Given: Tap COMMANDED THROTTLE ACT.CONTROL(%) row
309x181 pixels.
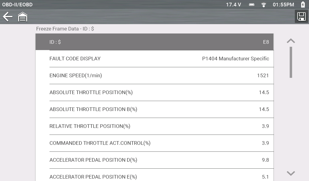Looking at the screenshot, I should [x=154, y=143].
